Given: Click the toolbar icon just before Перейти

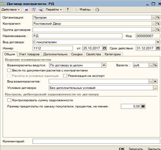Looking at the screenshot, I should point(41,10).
